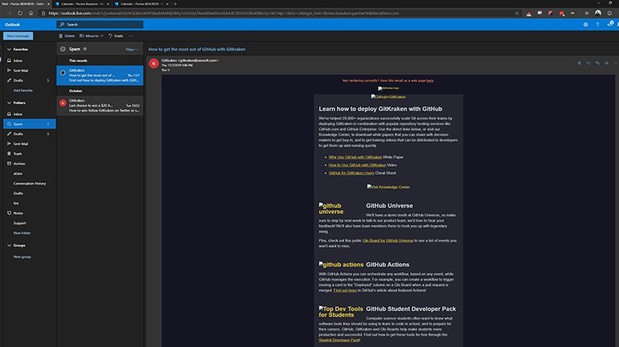Click the Reply arrow icon in email header
The image size is (619, 347).
coord(588,63)
